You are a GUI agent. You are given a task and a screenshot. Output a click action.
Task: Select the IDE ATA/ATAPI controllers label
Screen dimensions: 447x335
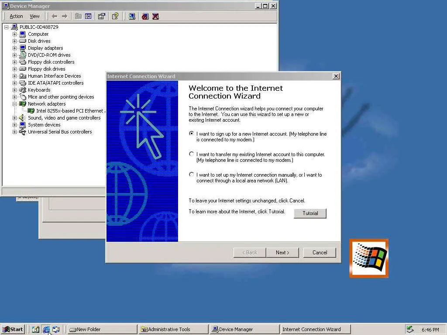point(55,83)
